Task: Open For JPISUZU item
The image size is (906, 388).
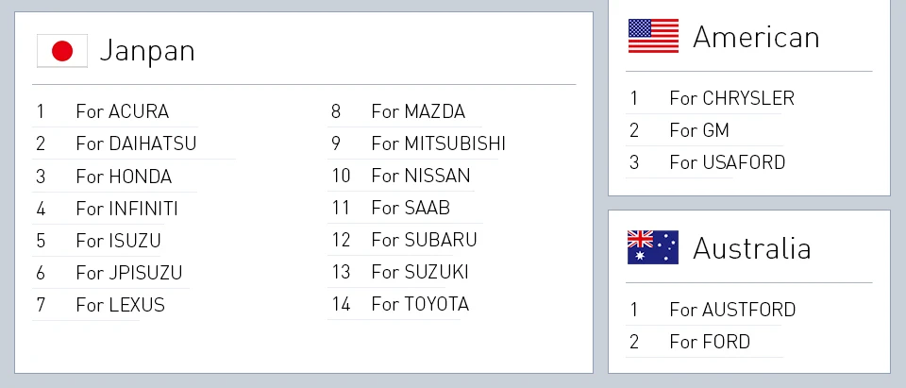Action: coord(129,272)
